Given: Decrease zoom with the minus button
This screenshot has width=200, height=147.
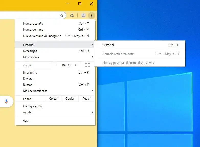Looking at the screenshot, I should [x=56, y=65].
